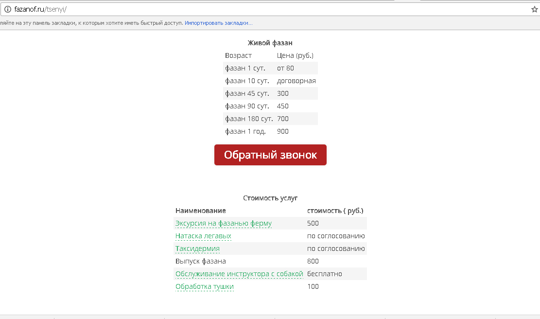Image resolution: width=540 pixels, height=319 pixels.
Task: Click the бесплатно cost cell
Action: coord(324,274)
